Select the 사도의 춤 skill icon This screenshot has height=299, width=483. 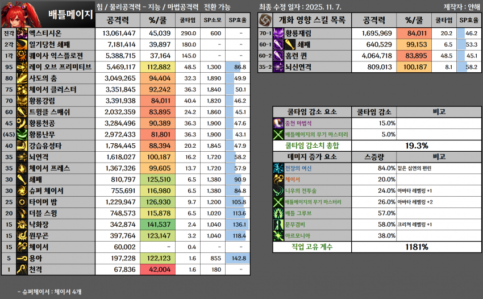click(22, 78)
